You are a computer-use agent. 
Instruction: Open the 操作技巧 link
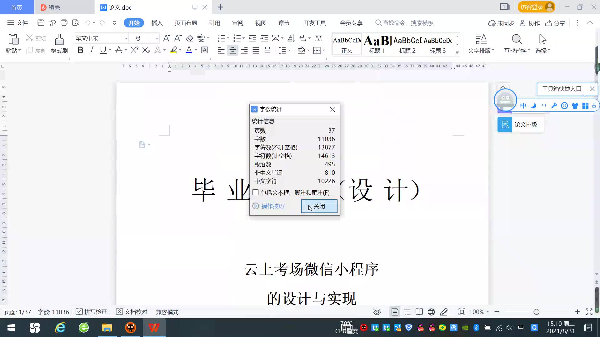coord(272,206)
